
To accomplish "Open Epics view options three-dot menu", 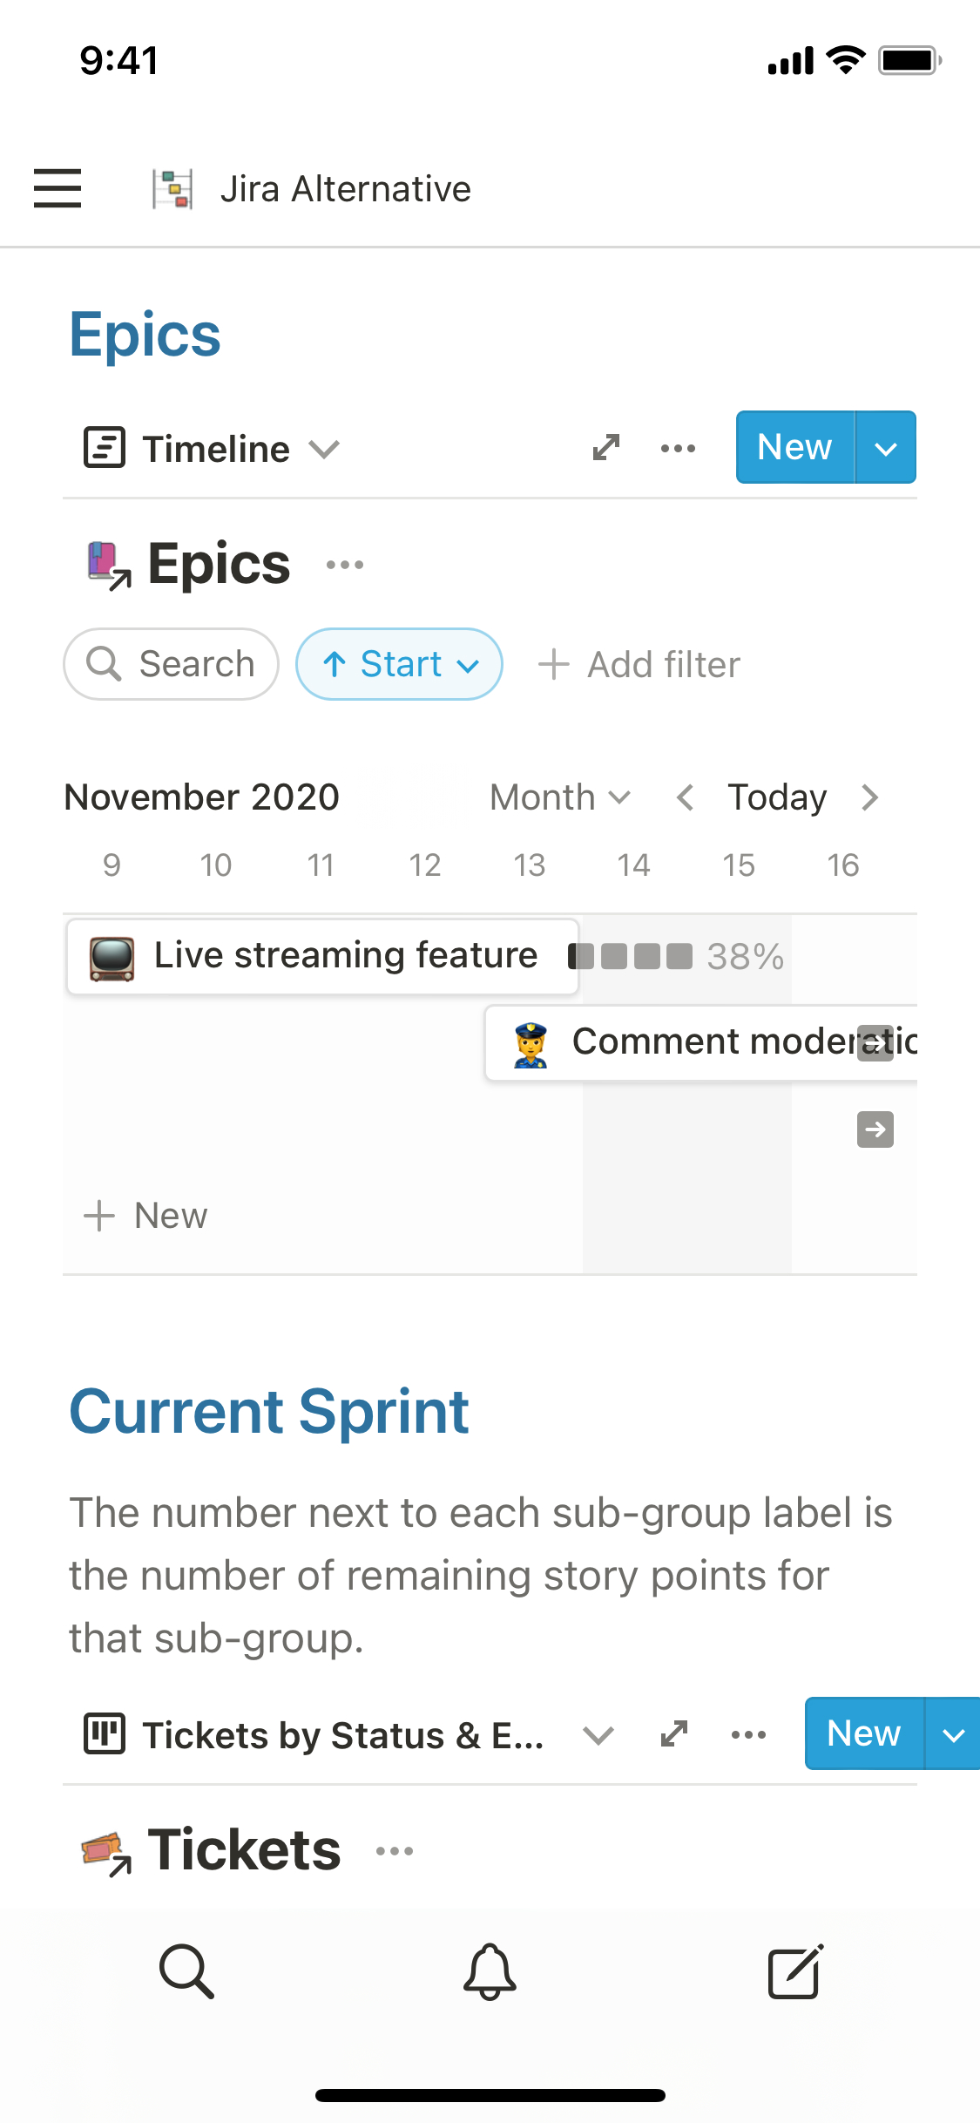I will tap(678, 448).
